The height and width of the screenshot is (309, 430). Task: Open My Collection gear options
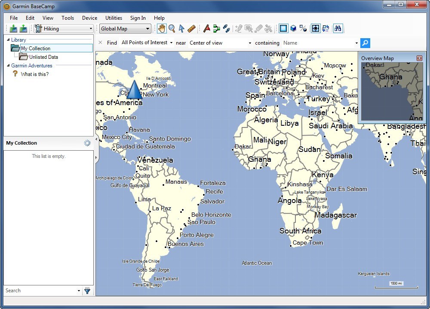(87, 143)
